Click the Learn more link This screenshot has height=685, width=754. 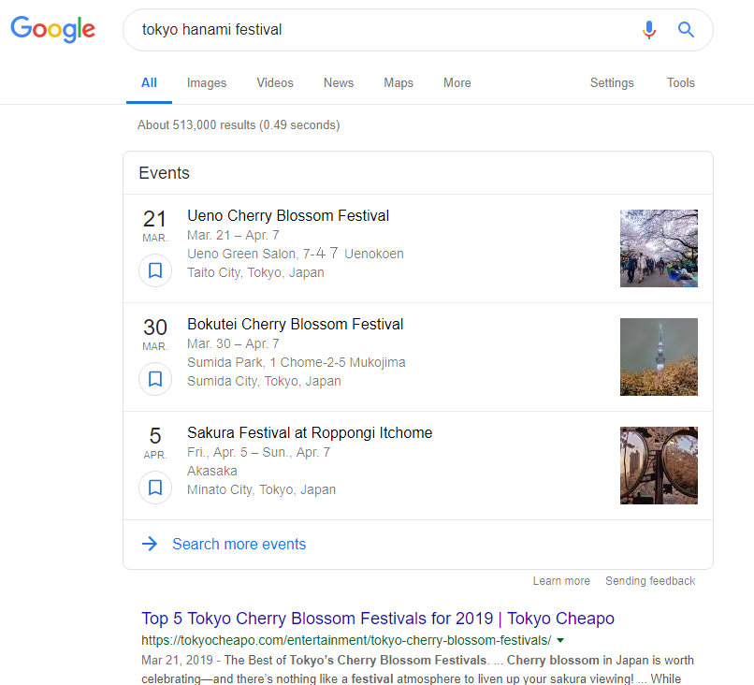click(561, 581)
